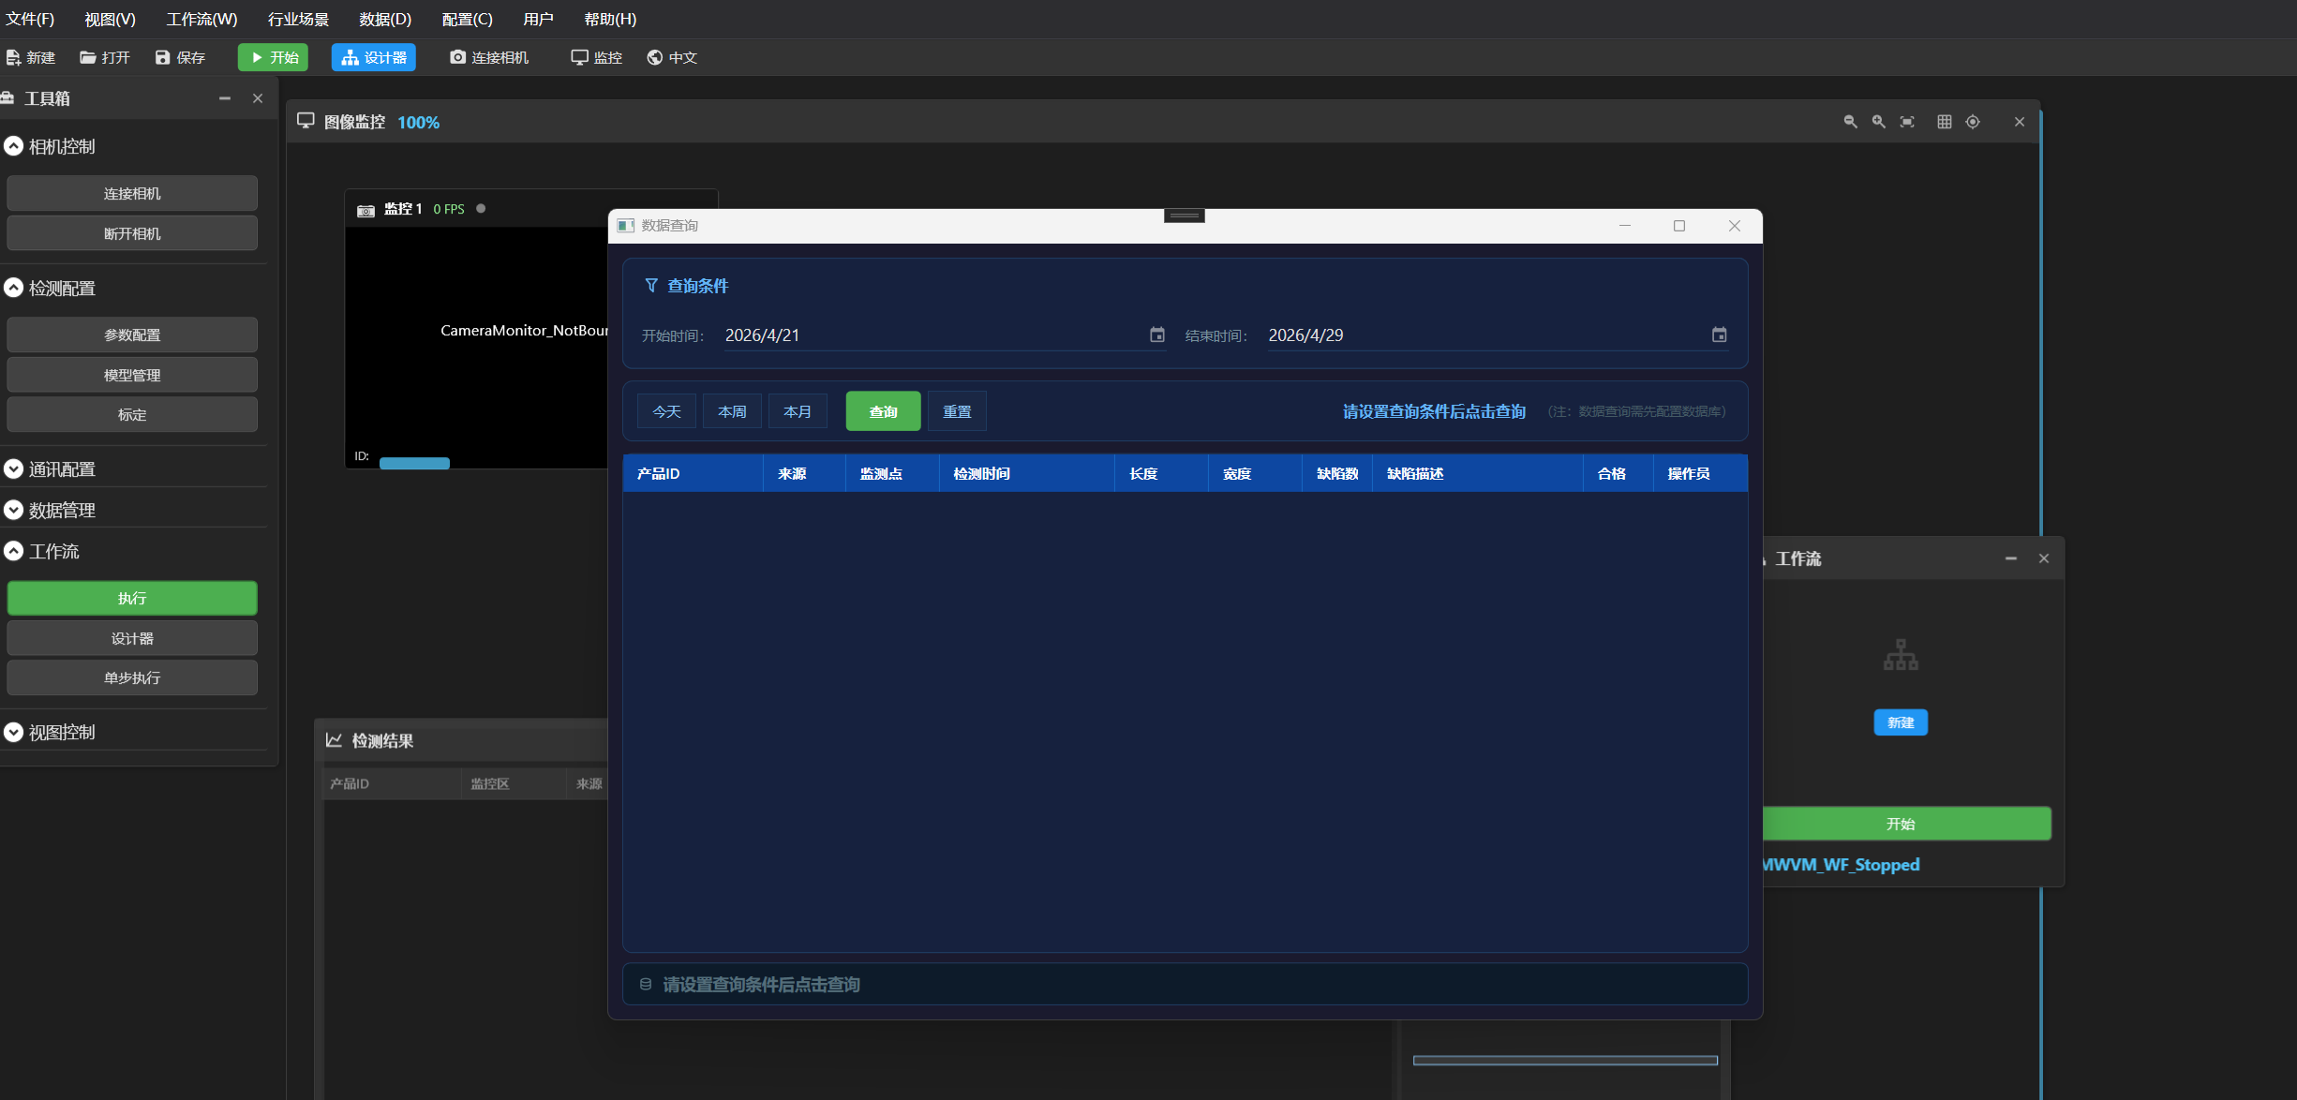Select the 今天 quick filter
2297x1100 pixels.
(666, 411)
